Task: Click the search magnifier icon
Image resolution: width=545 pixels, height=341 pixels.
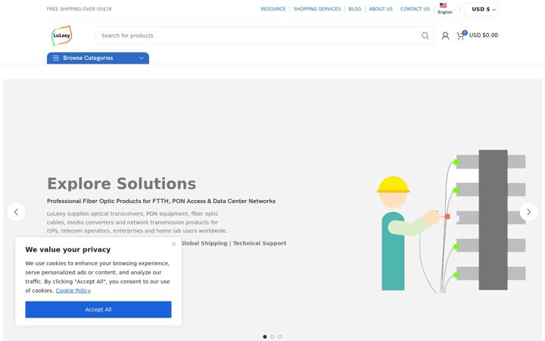Action: coord(425,36)
